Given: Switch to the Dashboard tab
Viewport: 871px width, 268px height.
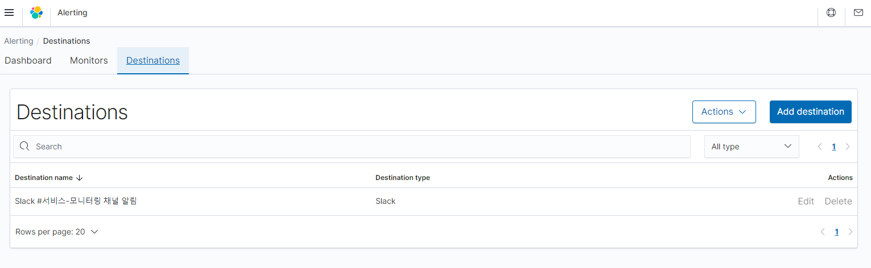Looking at the screenshot, I should tap(28, 60).
